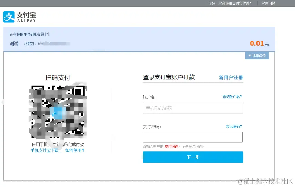Screen dimensions: 295x187
Task: Click the Alipay logo
Action: pos(19,17)
